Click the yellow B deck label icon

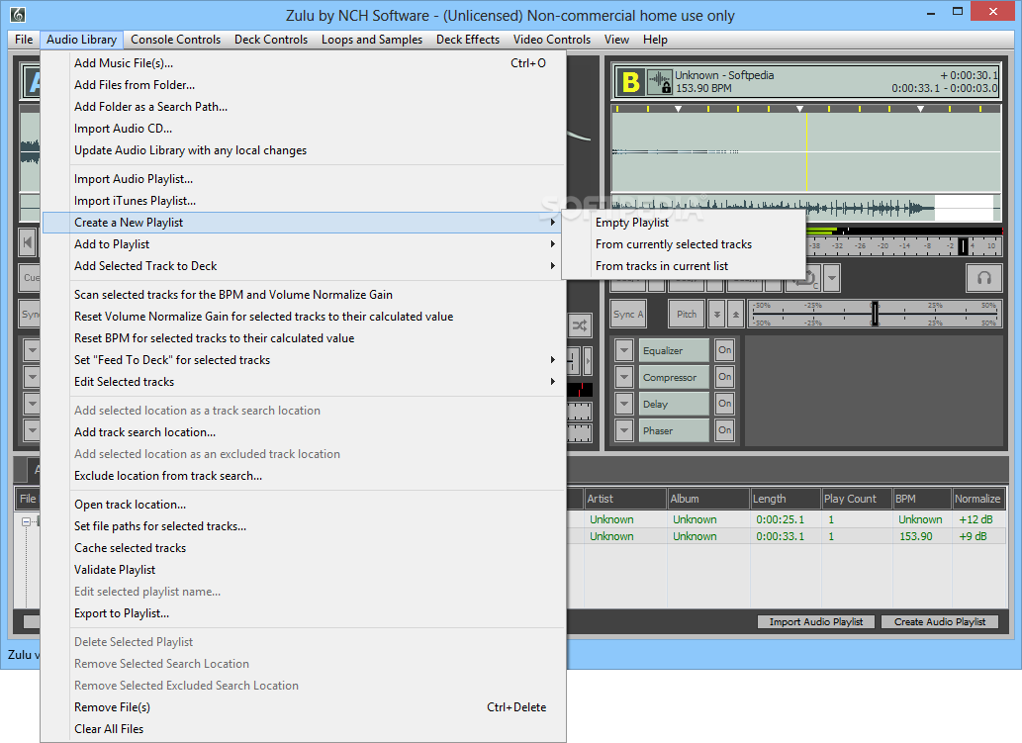pos(630,83)
